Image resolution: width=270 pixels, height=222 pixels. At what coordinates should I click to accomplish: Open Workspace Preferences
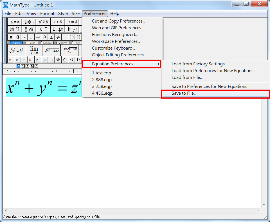[x=122, y=41]
